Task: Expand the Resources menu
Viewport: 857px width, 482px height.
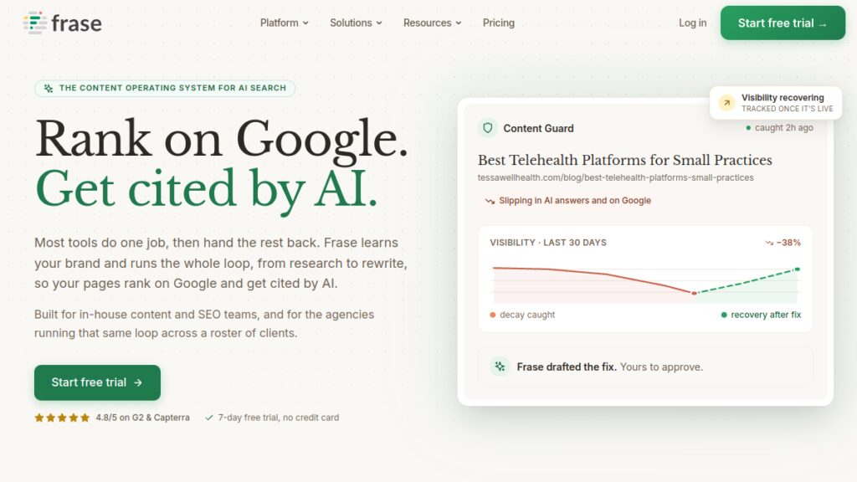Action: click(433, 23)
